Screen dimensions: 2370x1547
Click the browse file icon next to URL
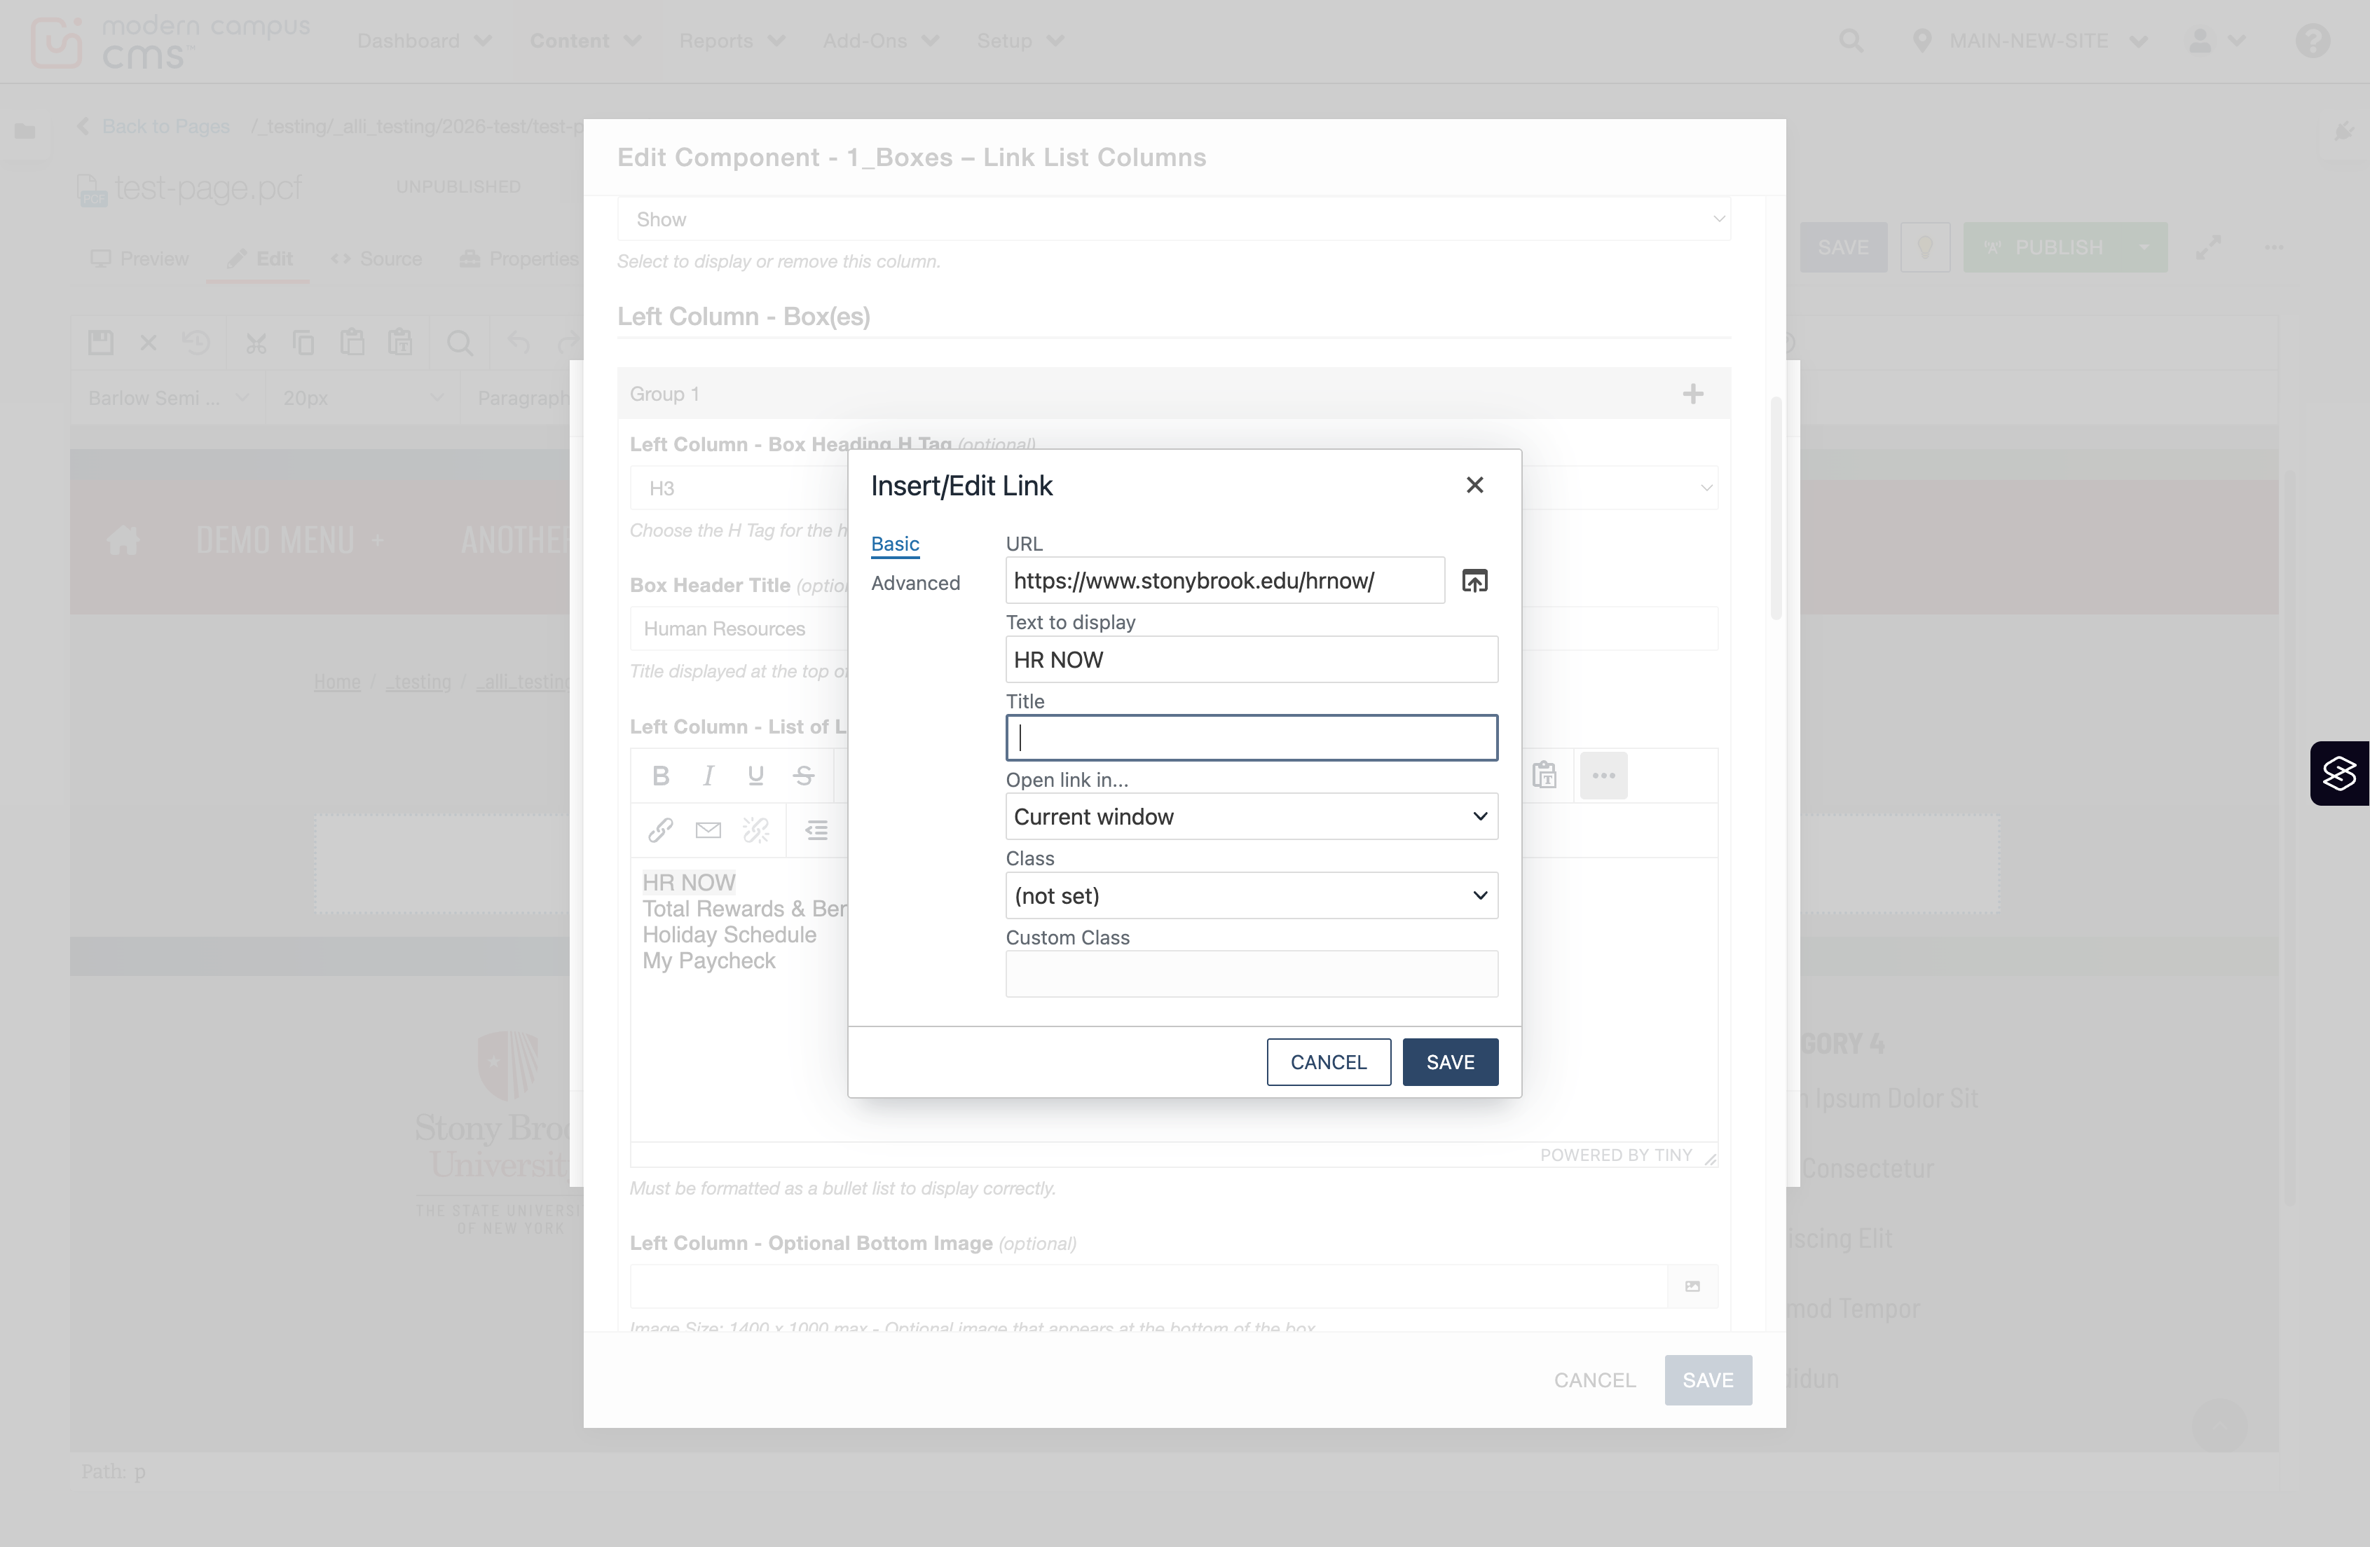click(x=1475, y=580)
